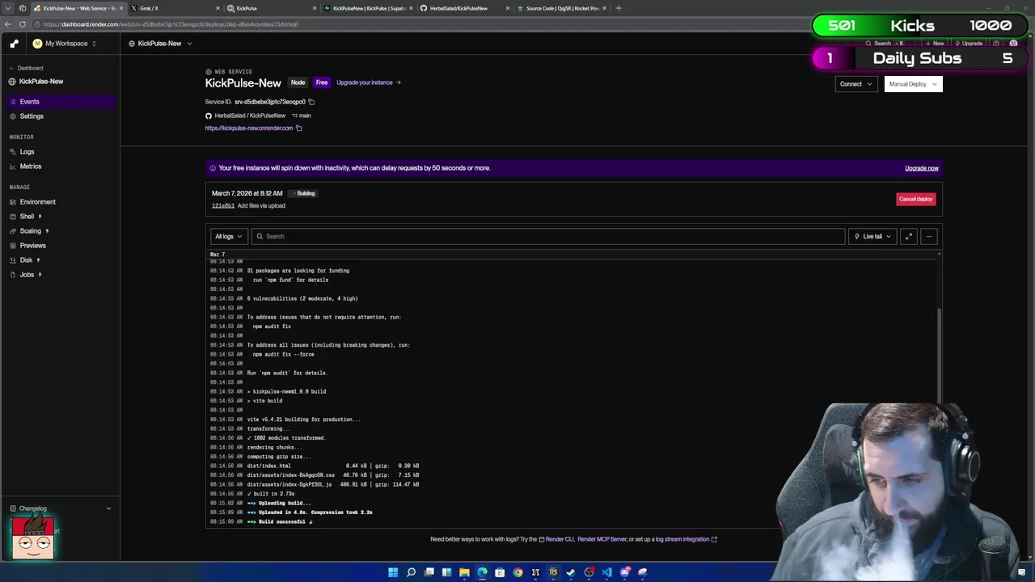1035x582 pixels.
Task: Open the Windows Start menu
Action: pos(393,572)
